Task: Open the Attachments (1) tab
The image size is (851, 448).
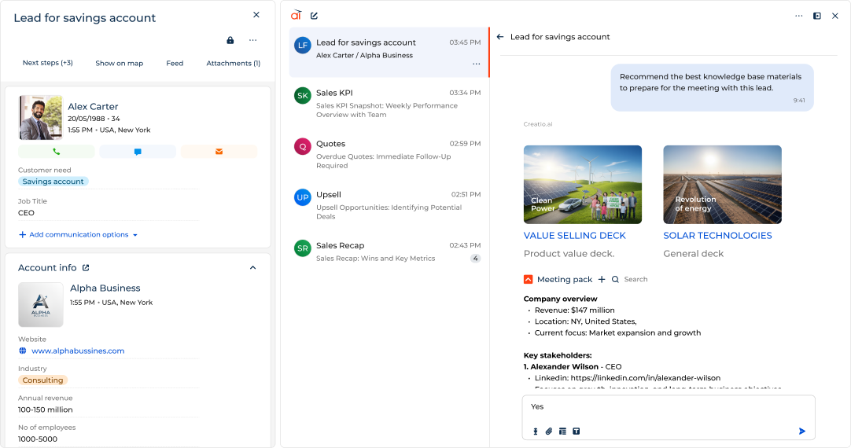Action: (233, 63)
